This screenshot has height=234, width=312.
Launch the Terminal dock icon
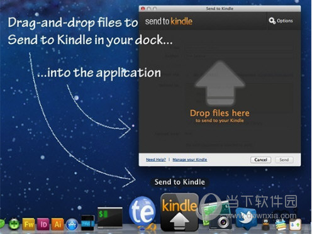[110, 217]
